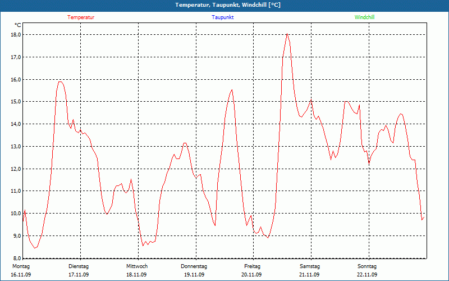Screen dimensions: 449x281
Task: Click the 10,0 y-axis value
Action: tap(16, 214)
